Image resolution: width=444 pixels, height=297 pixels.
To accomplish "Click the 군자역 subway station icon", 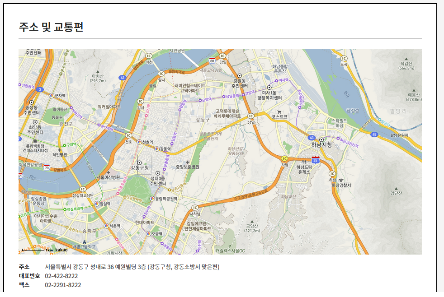I will pyautogui.click(x=52, y=96).
